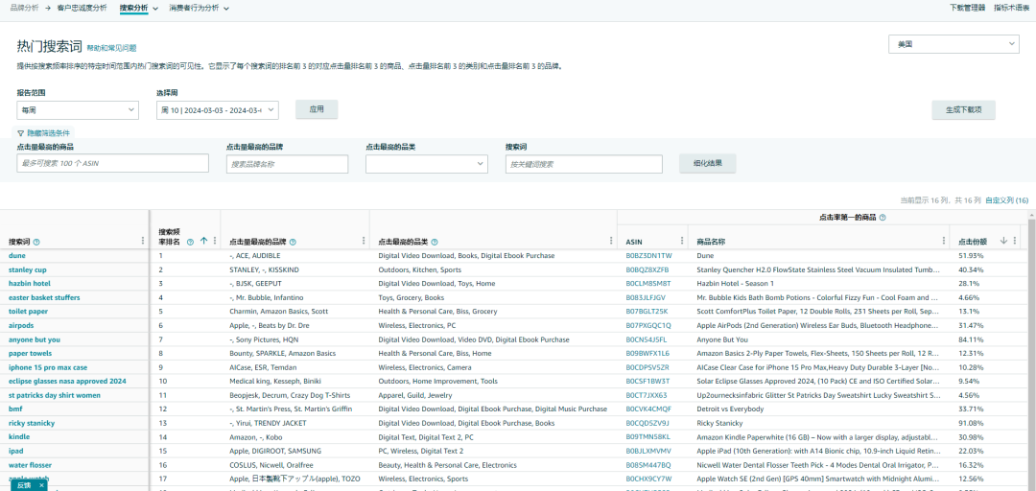Click descending sort arrow on 点击份额
The width and height of the screenshot is (1036, 491).
coord(1003,242)
